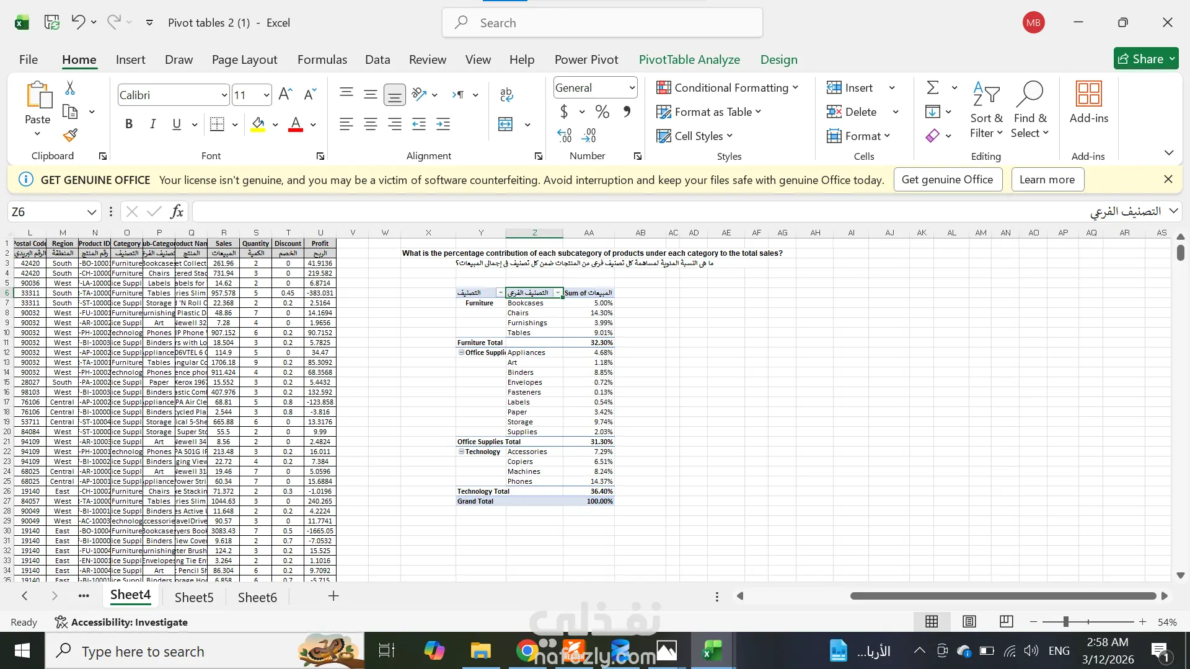Open Chrome from the taskbar

[527, 651]
